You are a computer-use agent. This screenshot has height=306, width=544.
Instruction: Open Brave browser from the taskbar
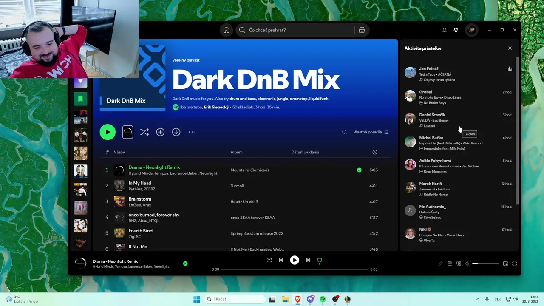[x=297, y=299]
